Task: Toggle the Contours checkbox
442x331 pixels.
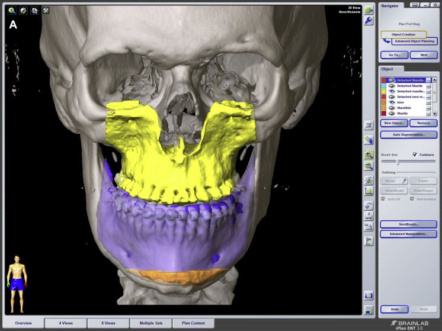Action: [415, 155]
